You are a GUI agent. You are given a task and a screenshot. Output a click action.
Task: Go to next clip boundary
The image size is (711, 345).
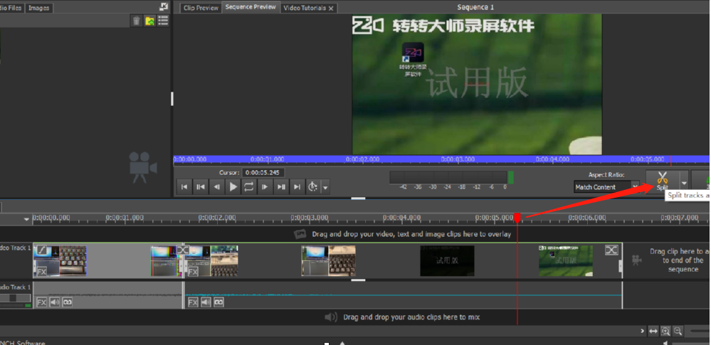(x=281, y=186)
